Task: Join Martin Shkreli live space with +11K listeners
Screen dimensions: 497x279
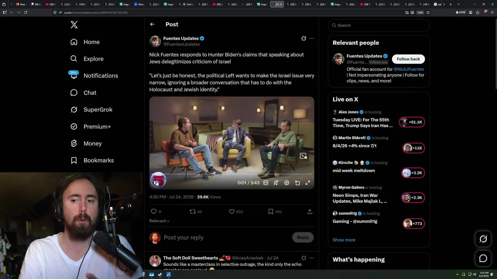Action: [414, 148]
